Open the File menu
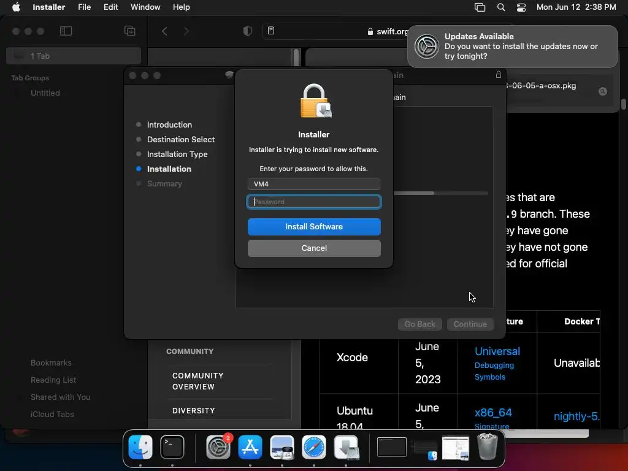The image size is (628, 471). pos(84,7)
